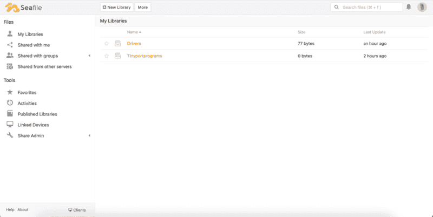Go to Shared with me
Image resolution: width=433 pixels, height=217 pixels.
[34, 45]
